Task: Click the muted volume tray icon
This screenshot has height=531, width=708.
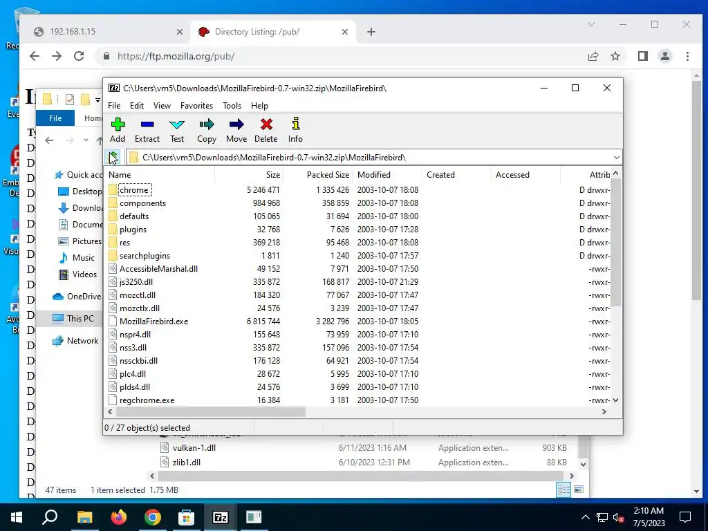Action: [618, 517]
